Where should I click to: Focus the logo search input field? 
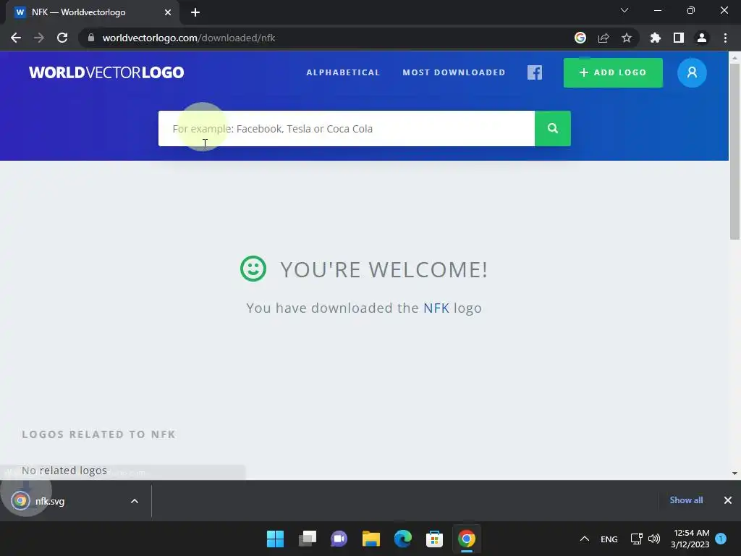[x=347, y=129]
